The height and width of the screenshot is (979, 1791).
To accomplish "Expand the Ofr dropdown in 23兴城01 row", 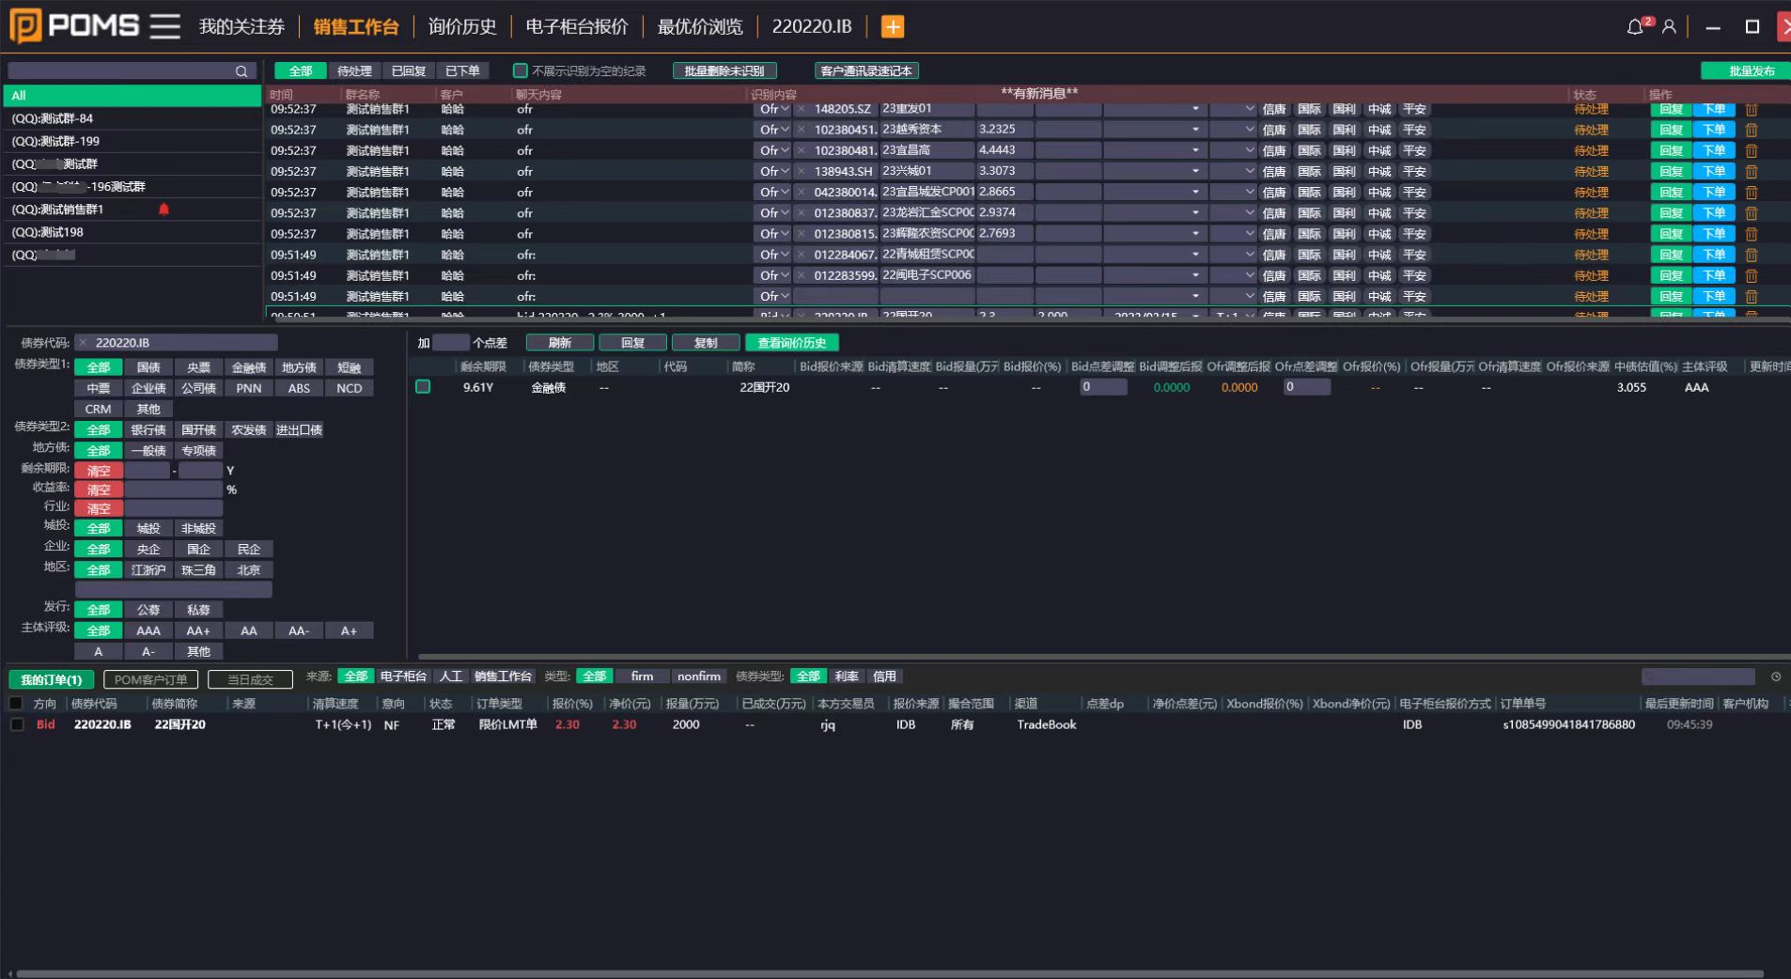I will [773, 171].
